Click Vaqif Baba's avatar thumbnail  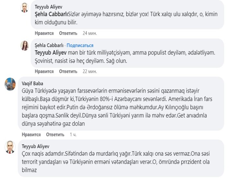coord(10,84)
